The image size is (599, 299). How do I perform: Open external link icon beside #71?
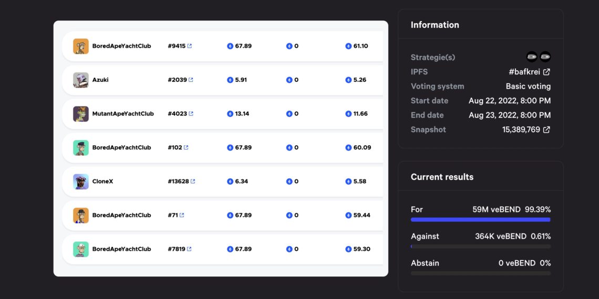point(181,215)
